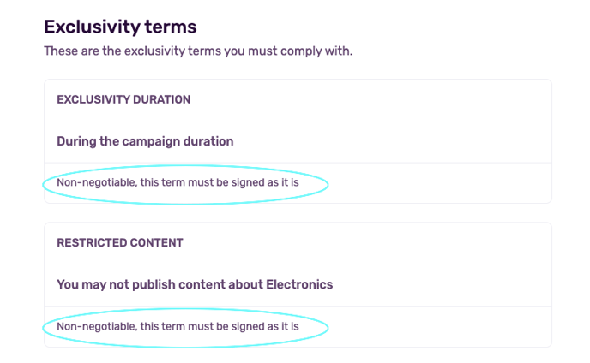Click the subtitle sentence about complying with terms
This screenshot has height=363, width=590.
click(x=198, y=51)
